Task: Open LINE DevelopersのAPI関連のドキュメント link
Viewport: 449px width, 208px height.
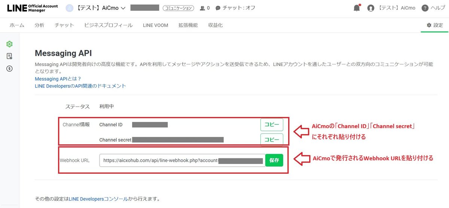Action: [x=80, y=86]
